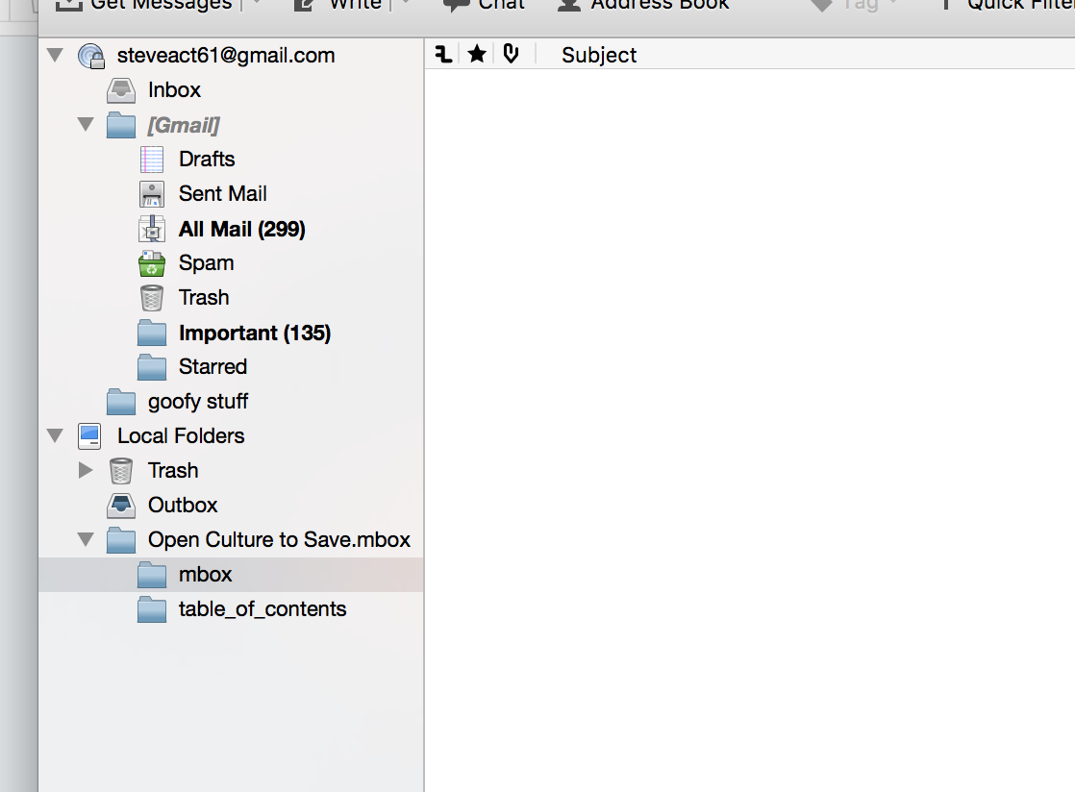Open the Inbox folder
Screen dimensions: 1075x792
174,90
